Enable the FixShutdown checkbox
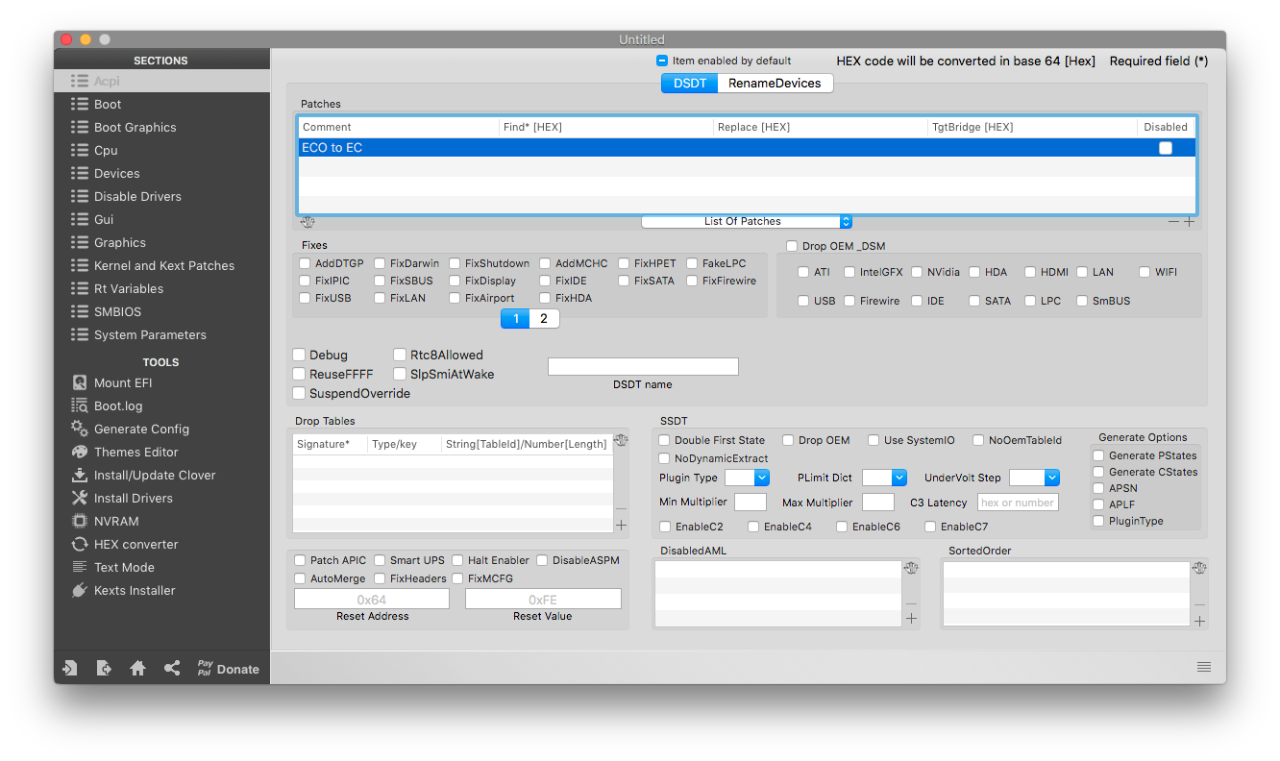The width and height of the screenshot is (1280, 761). [x=455, y=263]
